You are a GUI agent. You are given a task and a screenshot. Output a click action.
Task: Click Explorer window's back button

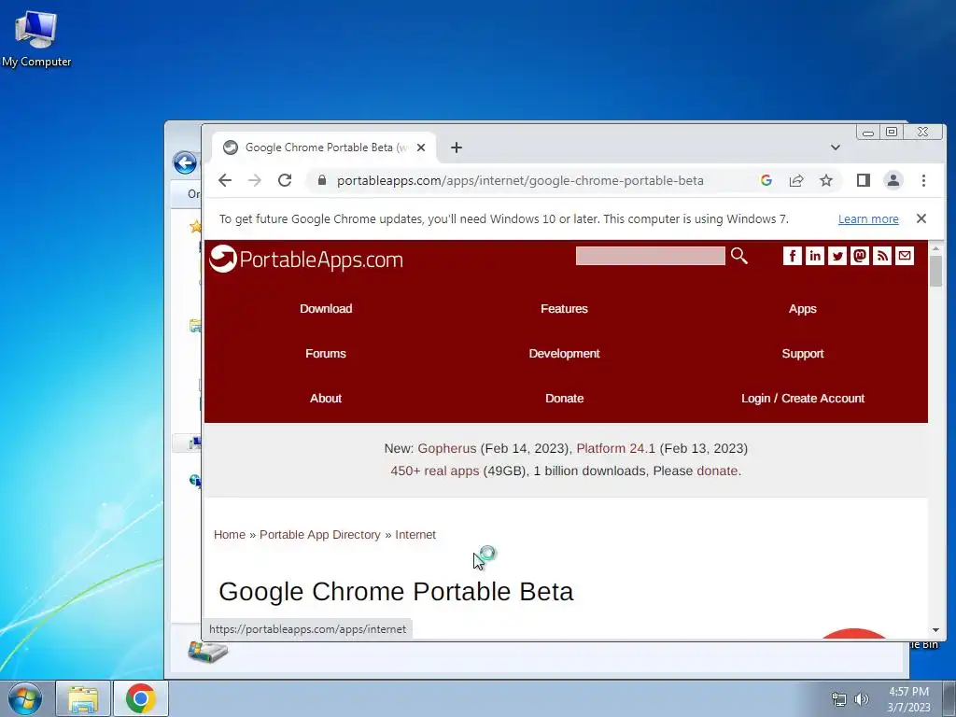click(x=185, y=162)
